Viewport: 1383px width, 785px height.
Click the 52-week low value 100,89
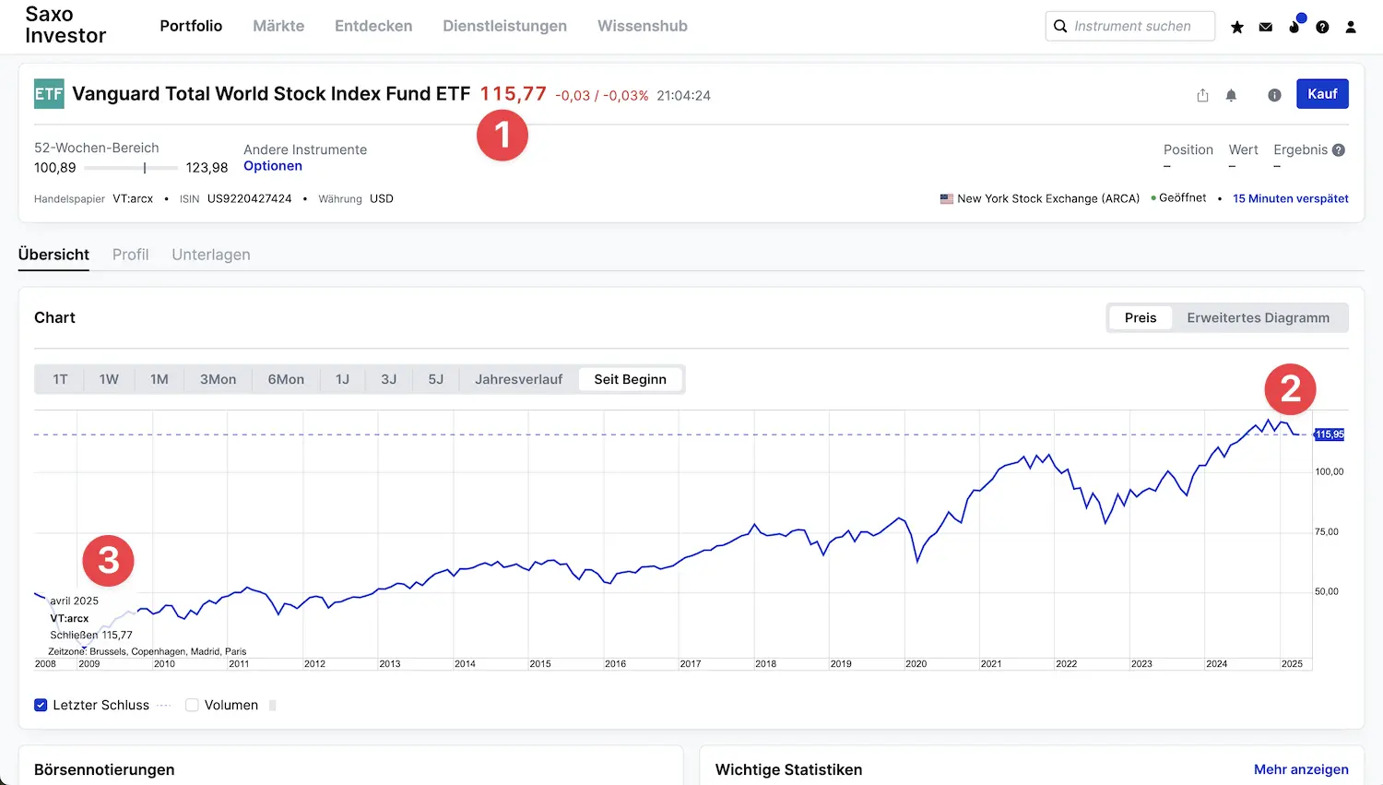coord(55,168)
